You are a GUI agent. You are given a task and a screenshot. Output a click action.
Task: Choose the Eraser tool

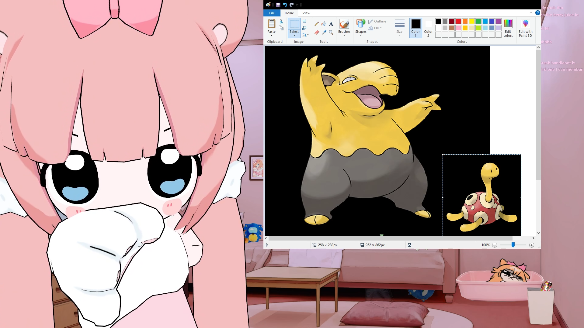(317, 32)
